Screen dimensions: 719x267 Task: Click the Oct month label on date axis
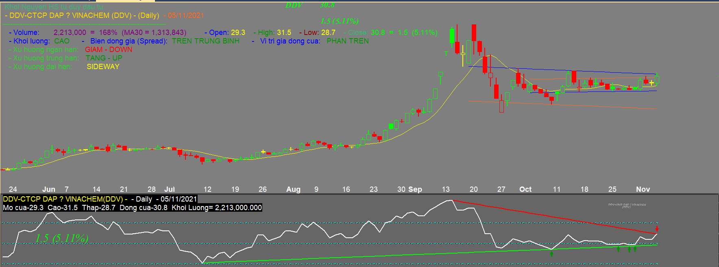[x=525, y=189]
